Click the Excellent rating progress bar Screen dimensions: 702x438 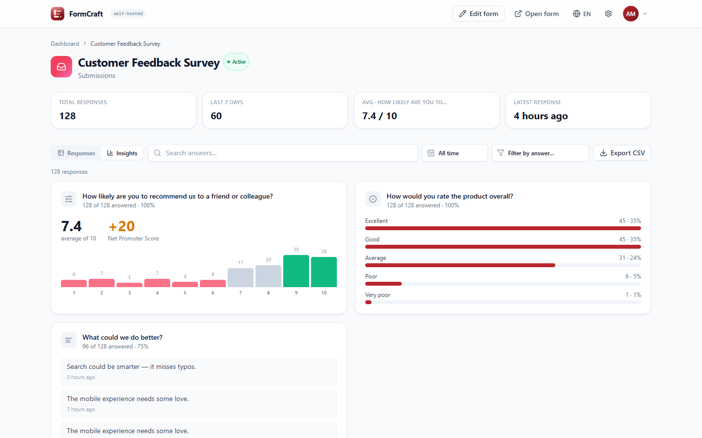point(503,228)
